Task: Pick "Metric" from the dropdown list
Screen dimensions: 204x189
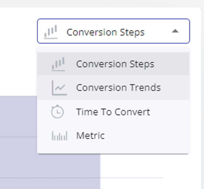Action: point(90,136)
